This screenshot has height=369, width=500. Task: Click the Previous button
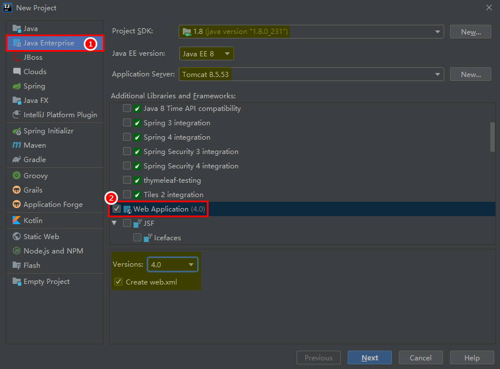(x=318, y=358)
